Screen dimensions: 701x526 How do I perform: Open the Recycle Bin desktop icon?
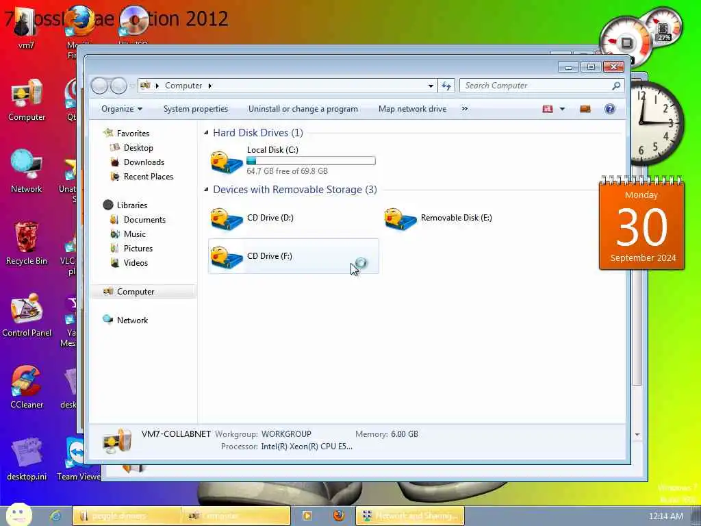[x=27, y=244]
